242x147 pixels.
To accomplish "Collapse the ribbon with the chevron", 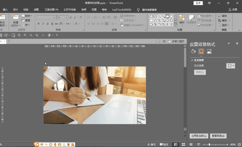I will [x=239, y=30].
